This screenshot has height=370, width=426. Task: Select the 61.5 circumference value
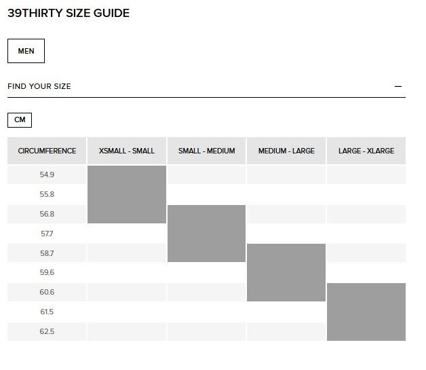pos(47,312)
